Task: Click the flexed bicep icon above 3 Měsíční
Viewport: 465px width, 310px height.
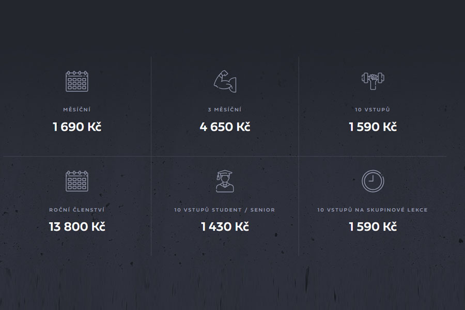Action: [225, 81]
